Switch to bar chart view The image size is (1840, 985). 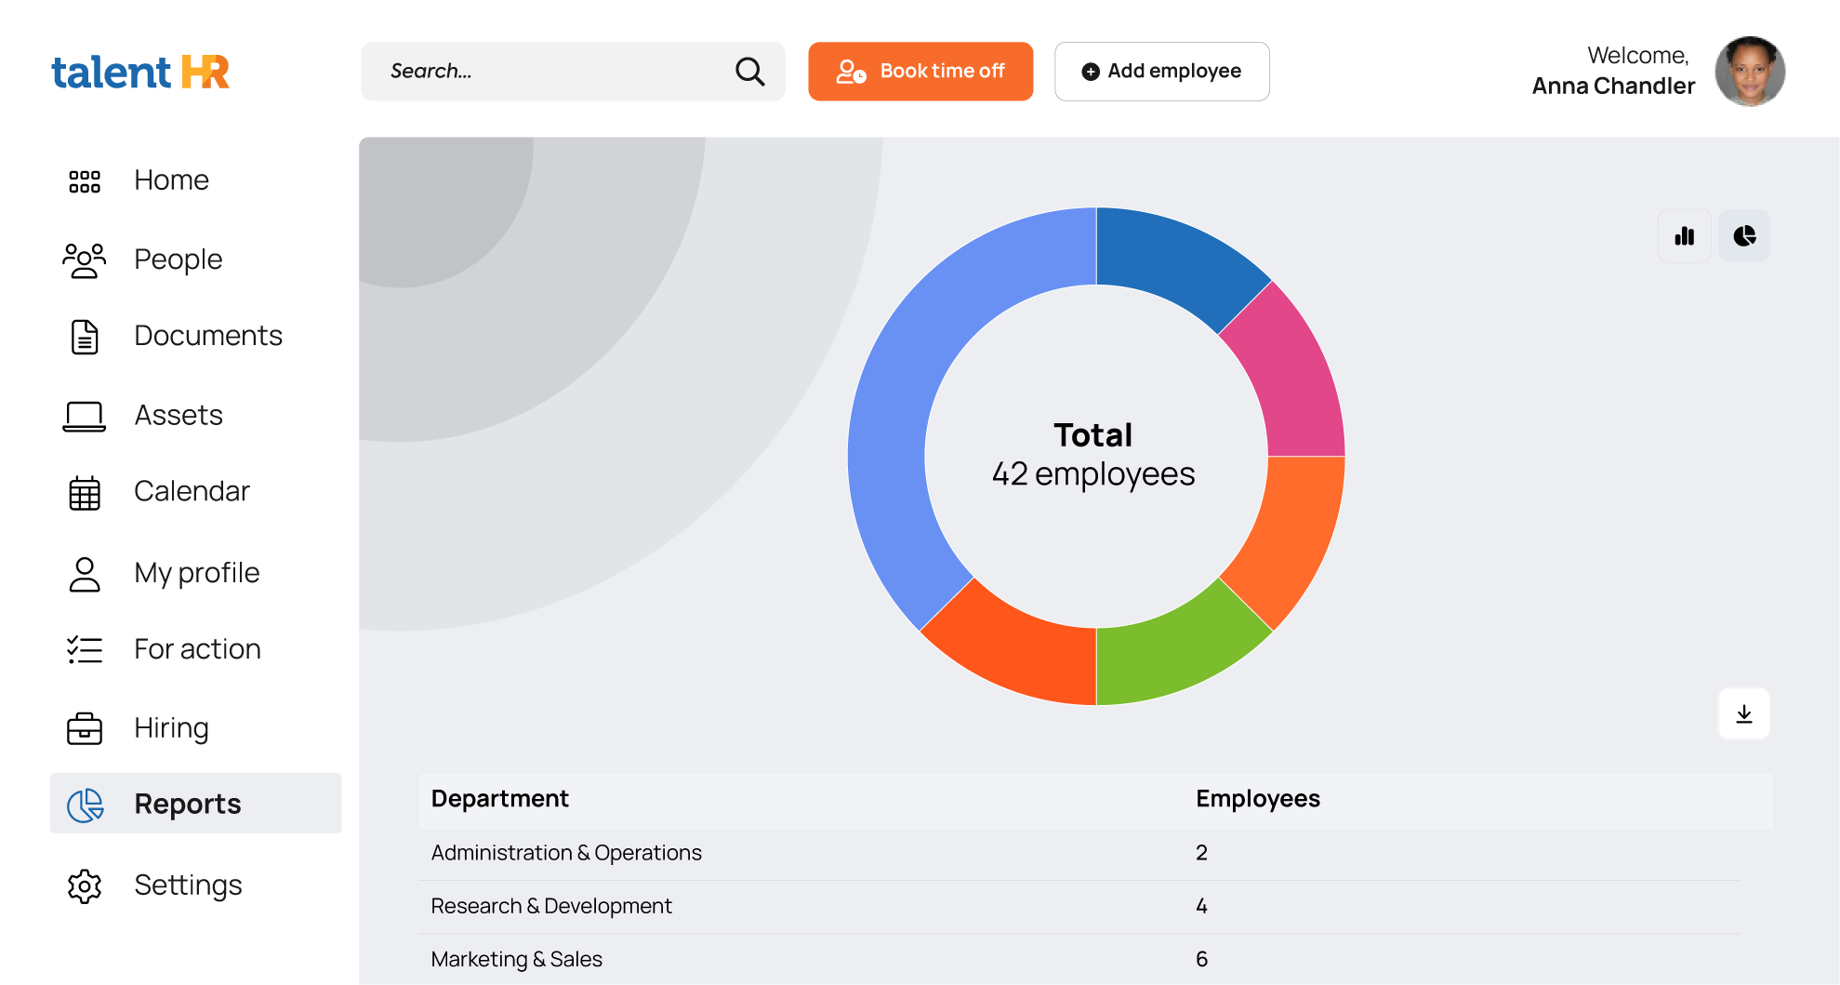click(x=1684, y=236)
